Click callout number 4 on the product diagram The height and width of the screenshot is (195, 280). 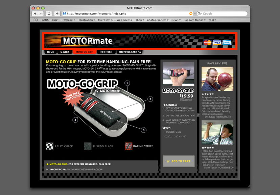[75, 120]
